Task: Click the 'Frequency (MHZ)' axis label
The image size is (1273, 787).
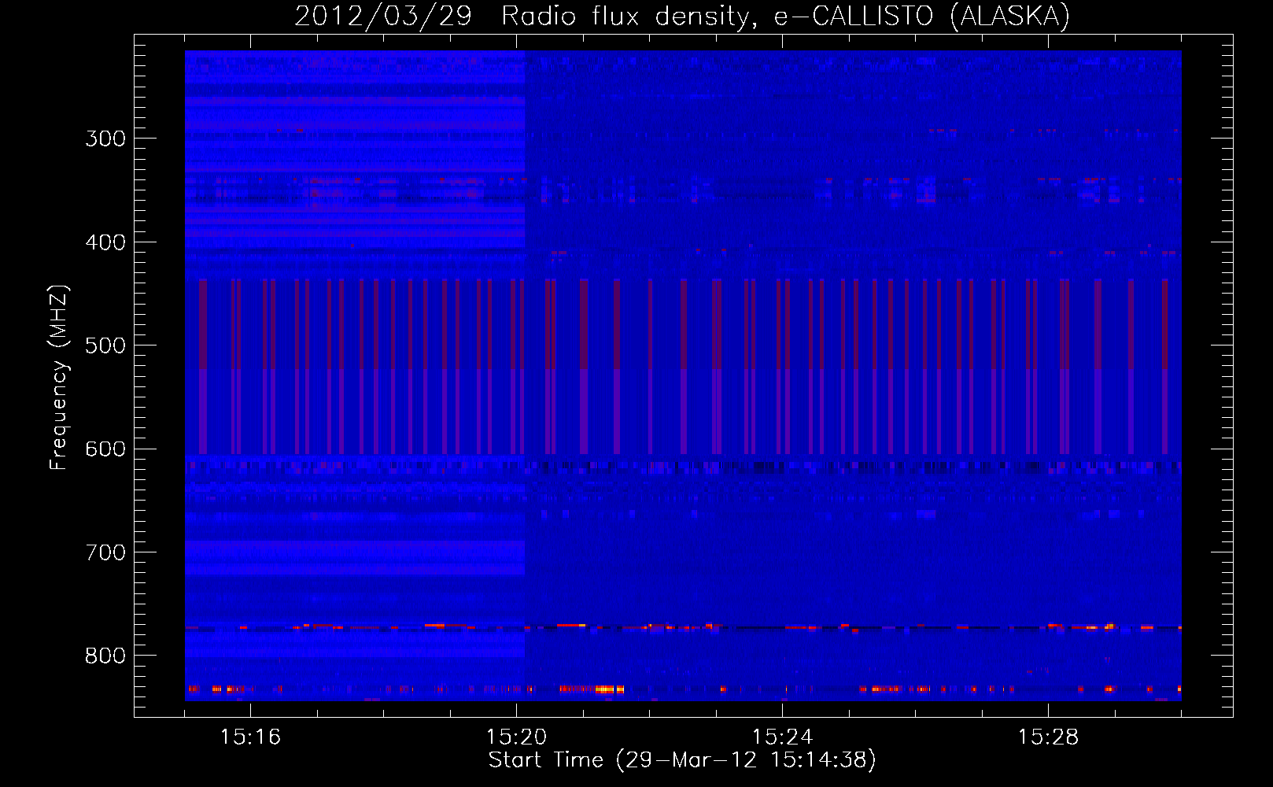Action: click(x=59, y=378)
